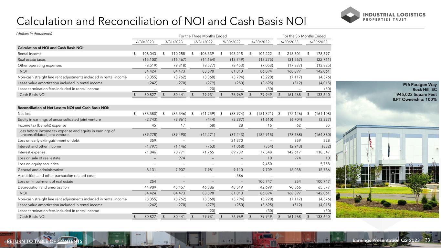Select the "ILPT Ownership: 100%" caption
The image size is (441, 248).
coord(414,99)
